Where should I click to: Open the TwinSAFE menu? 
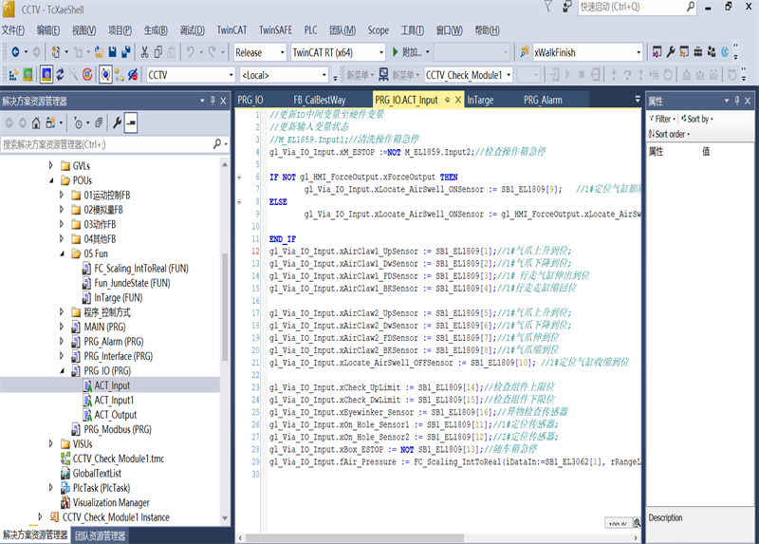(275, 29)
